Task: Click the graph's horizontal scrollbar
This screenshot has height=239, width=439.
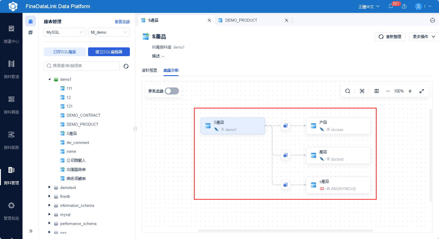Action: (x=285, y=231)
